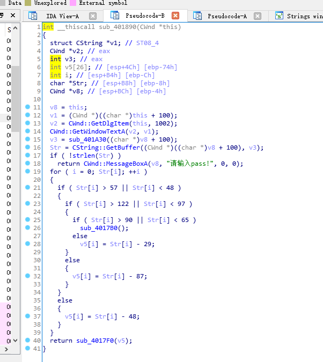The width and height of the screenshot is (323, 362).
Task: Close the Pseudocode-A tab
Action: pos(258,16)
